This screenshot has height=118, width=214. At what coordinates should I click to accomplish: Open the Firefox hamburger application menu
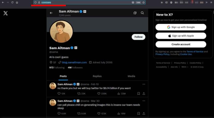(211, 2)
